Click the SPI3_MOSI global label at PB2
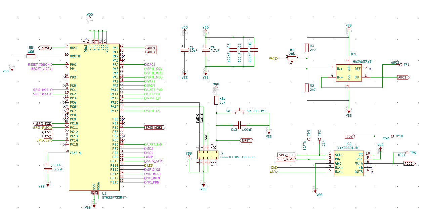Screen dimensions: 424x219 155,127
